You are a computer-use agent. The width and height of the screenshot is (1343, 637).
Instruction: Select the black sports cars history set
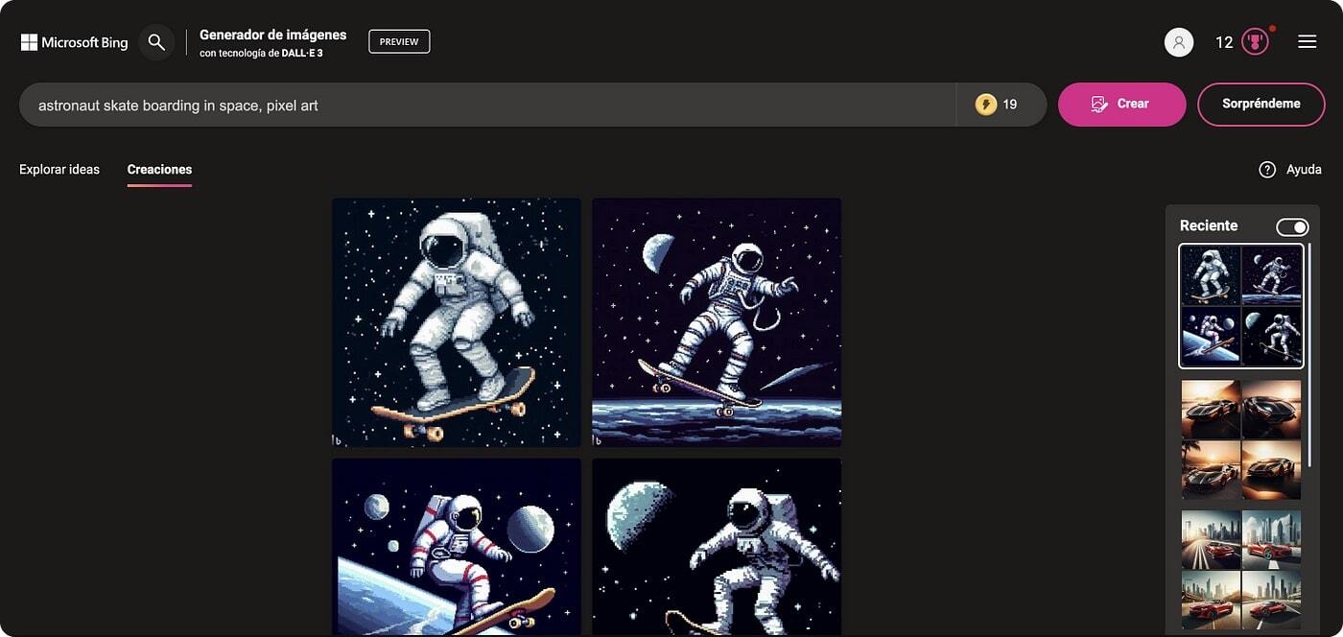click(1241, 439)
